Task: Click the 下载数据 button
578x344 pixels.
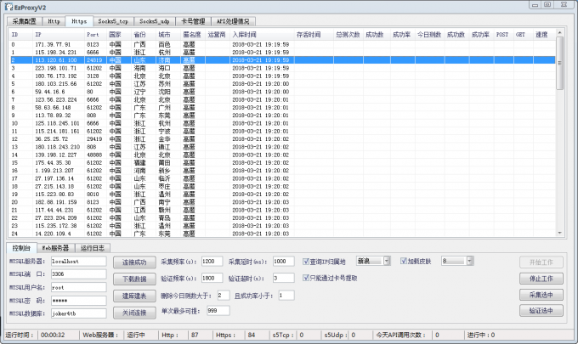Action: (133, 279)
